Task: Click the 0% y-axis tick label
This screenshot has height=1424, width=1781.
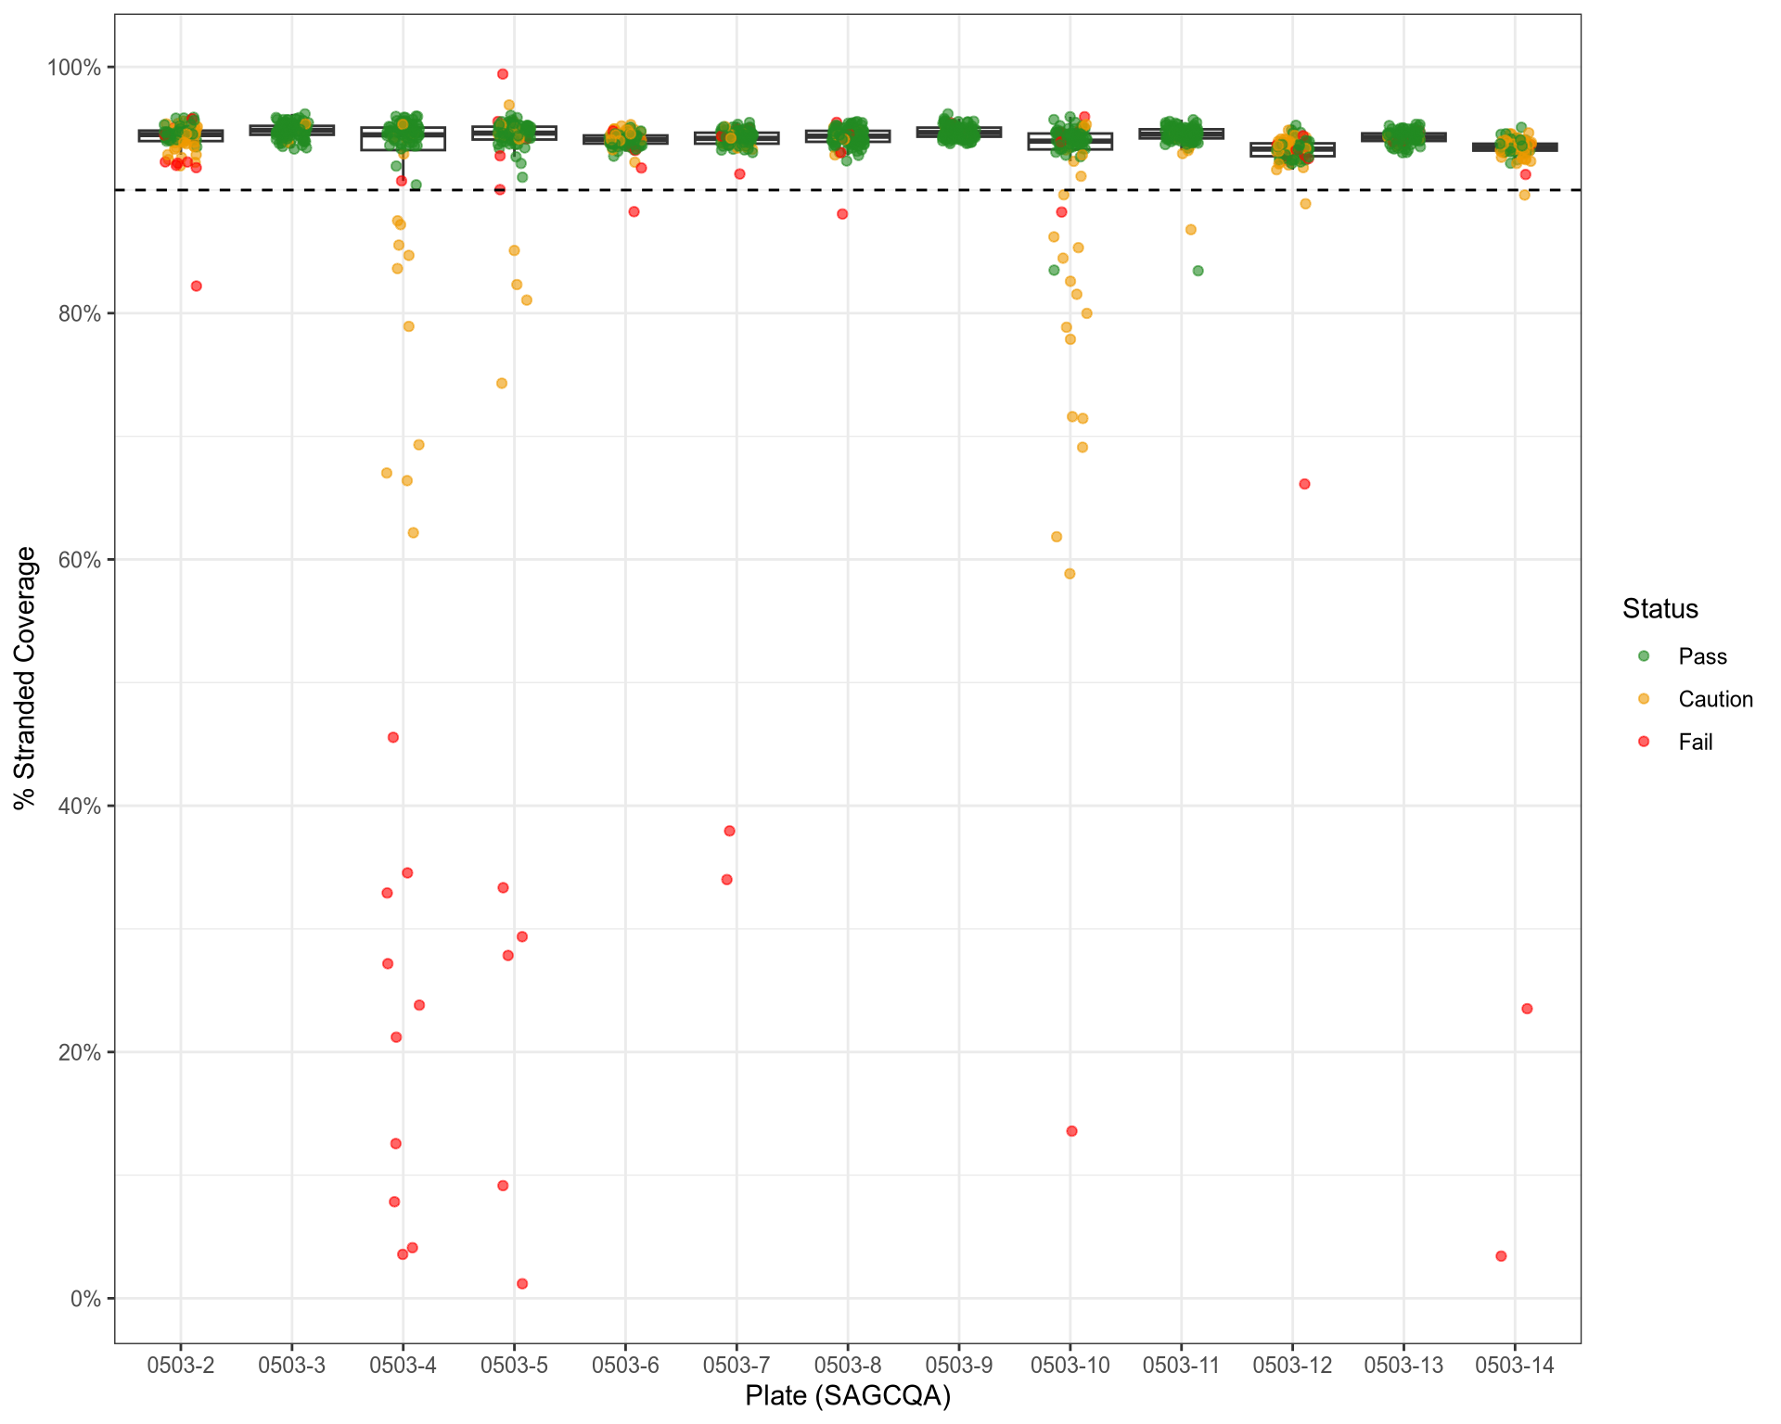Action: 85,1299
